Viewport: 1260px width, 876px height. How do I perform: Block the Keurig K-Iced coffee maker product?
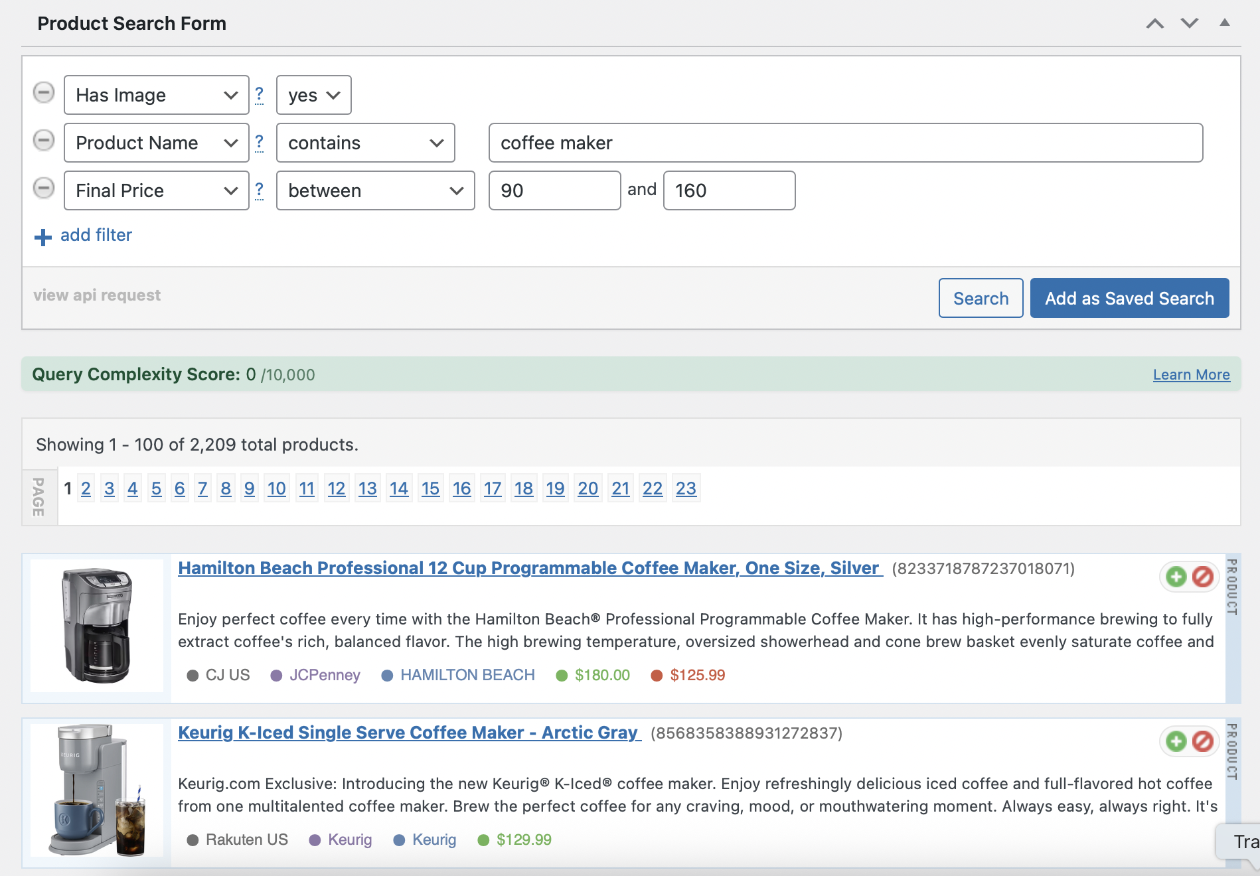point(1203,741)
